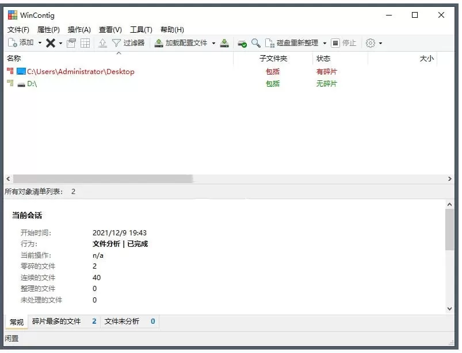The image size is (462, 353).
Task: Click the black X remove icon
Action: click(x=51, y=43)
